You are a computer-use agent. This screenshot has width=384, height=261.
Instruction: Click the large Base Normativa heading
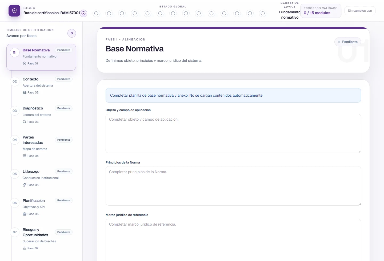(x=135, y=49)
